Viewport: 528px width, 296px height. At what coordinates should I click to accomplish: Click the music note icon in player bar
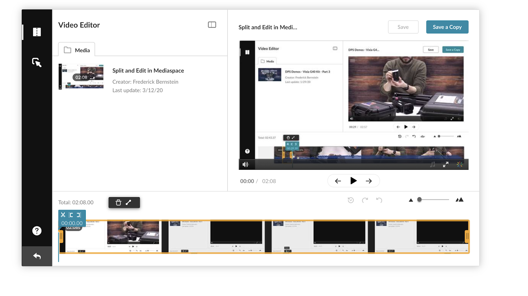[x=433, y=165]
